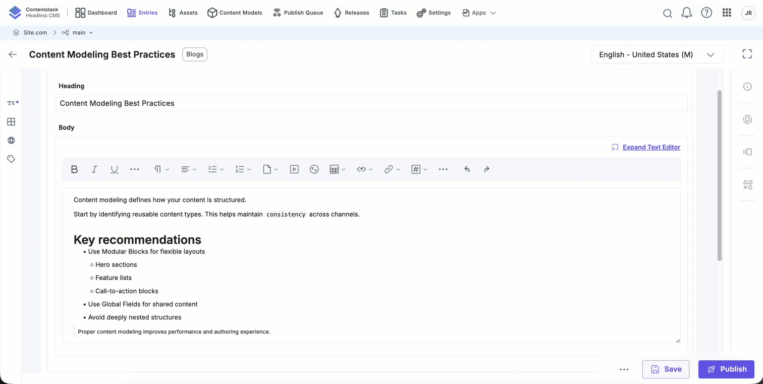This screenshot has height=384, width=763.
Task: Click the Blogs content type tag
Action: click(195, 54)
